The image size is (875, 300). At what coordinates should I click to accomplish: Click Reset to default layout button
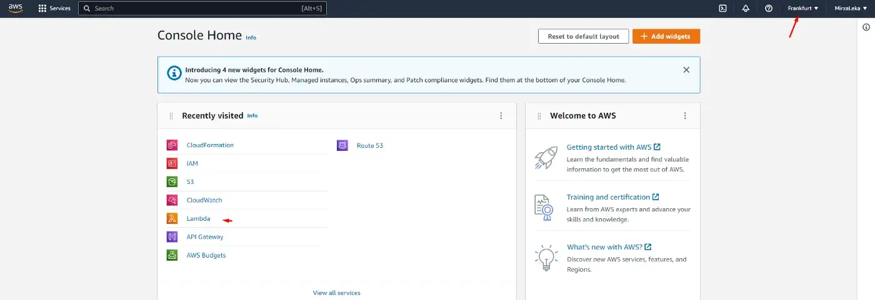pyautogui.click(x=583, y=36)
